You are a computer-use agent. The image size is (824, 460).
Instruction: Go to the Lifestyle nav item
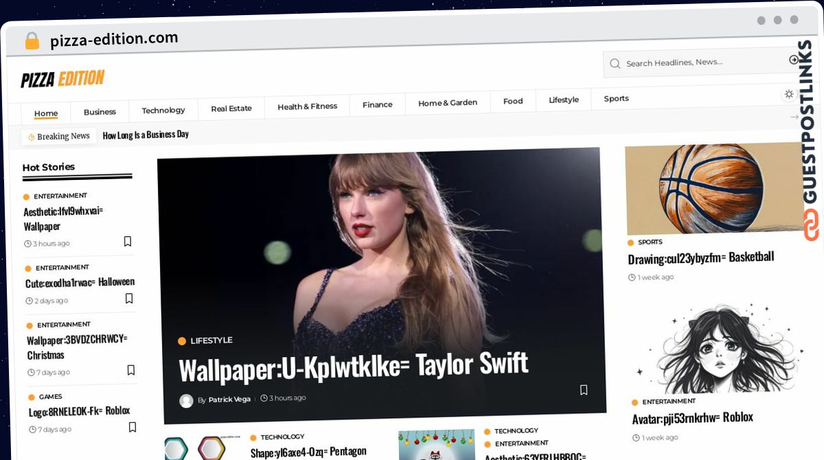564,100
